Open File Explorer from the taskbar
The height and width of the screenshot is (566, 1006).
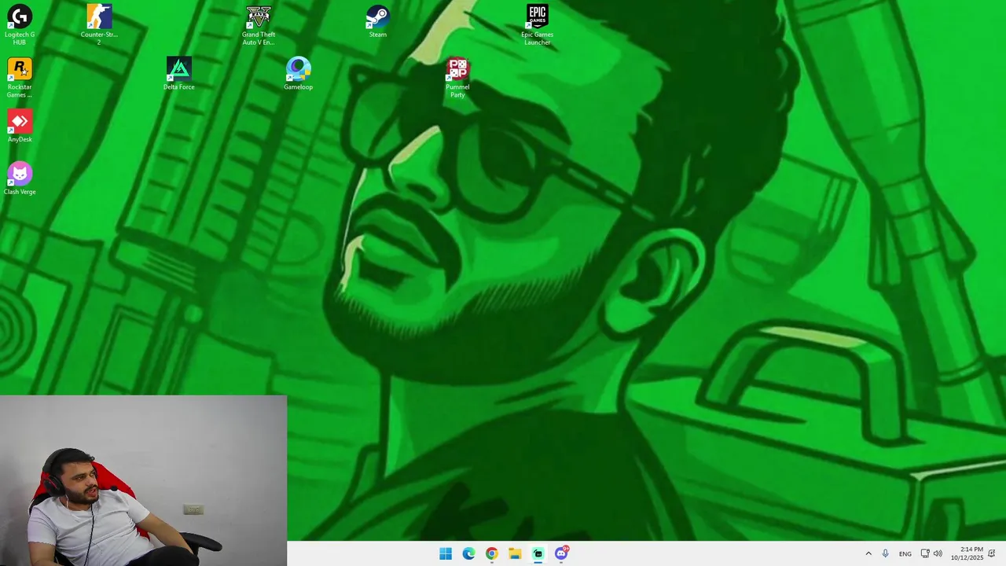click(x=515, y=553)
